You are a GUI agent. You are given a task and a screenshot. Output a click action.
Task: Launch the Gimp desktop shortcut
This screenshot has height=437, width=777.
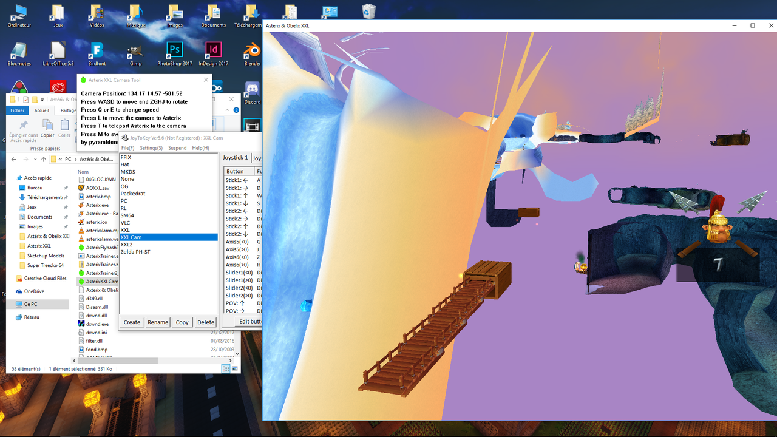(135, 54)
